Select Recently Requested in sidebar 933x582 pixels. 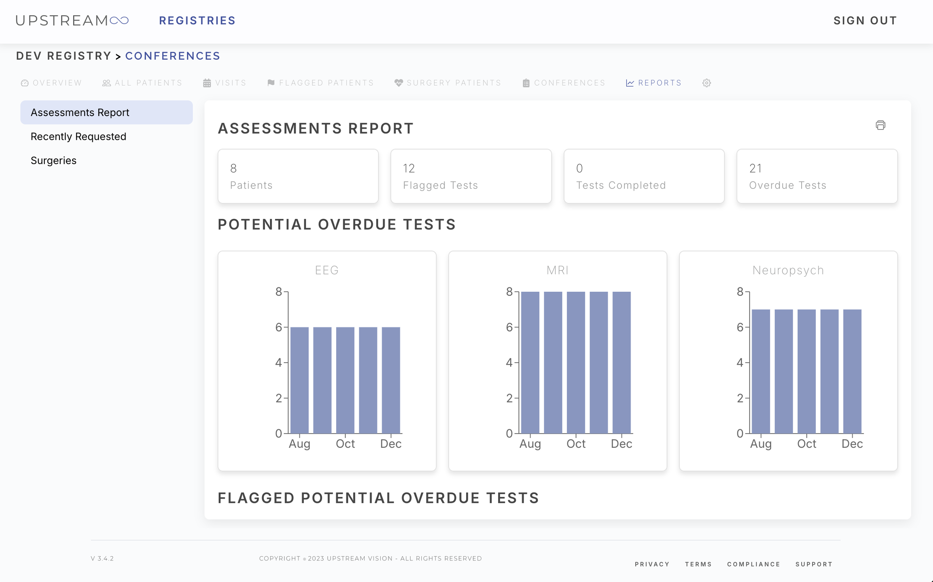(x=78, y=136)
